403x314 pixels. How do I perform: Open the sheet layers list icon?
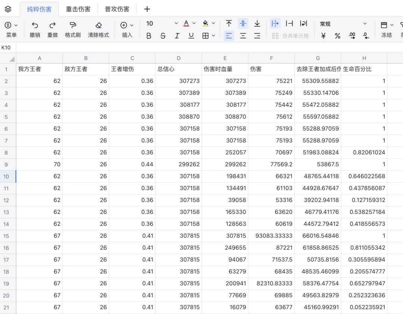click(x=8, y=9)
